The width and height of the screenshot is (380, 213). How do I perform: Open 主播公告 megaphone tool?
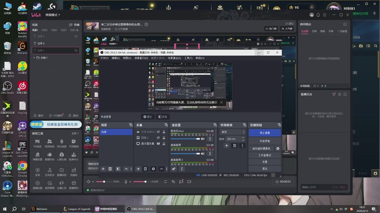pos(62,185)
